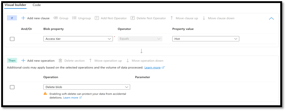The image size is (286, 111).
Task: Click the Move clause up arrow
Action: pyautogui.click(x=172, y=18)
